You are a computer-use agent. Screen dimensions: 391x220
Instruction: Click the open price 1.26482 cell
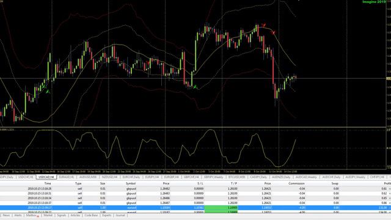click(165, 189)
